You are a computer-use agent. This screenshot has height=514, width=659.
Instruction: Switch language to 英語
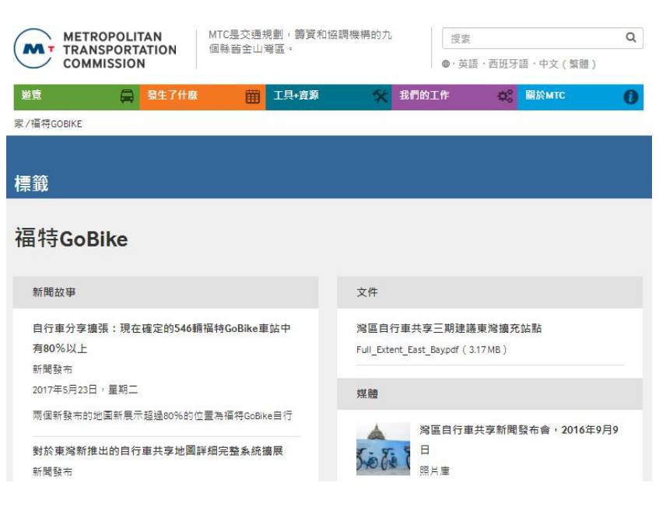click(x=468, y=64)
